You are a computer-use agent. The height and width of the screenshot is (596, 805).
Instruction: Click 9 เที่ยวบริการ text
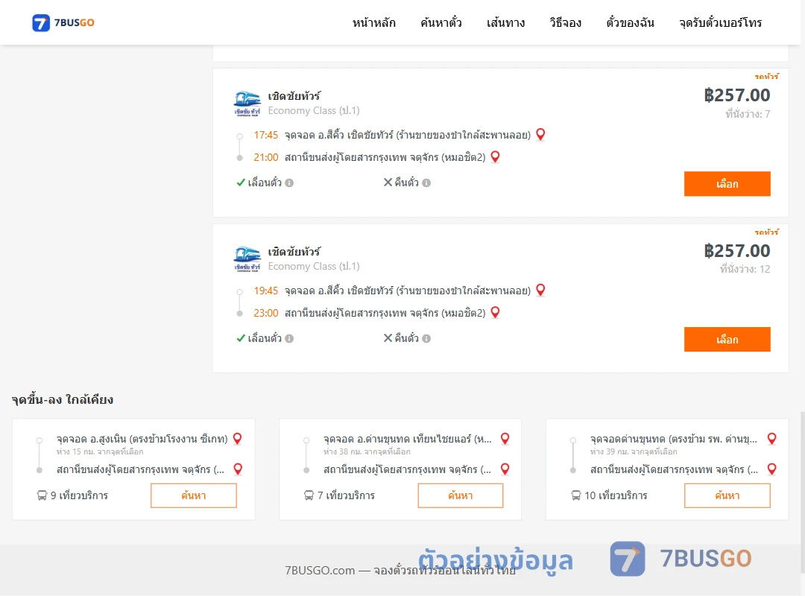pyautogui.click(x=79, y=495)
